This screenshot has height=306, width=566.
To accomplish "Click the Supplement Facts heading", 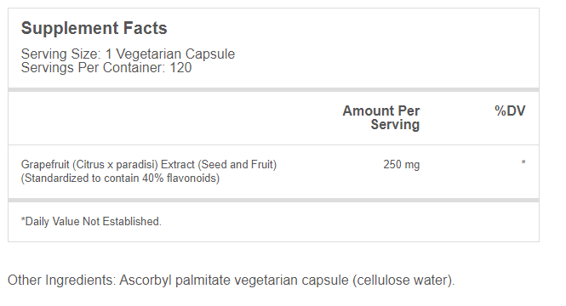I will 94,28.
